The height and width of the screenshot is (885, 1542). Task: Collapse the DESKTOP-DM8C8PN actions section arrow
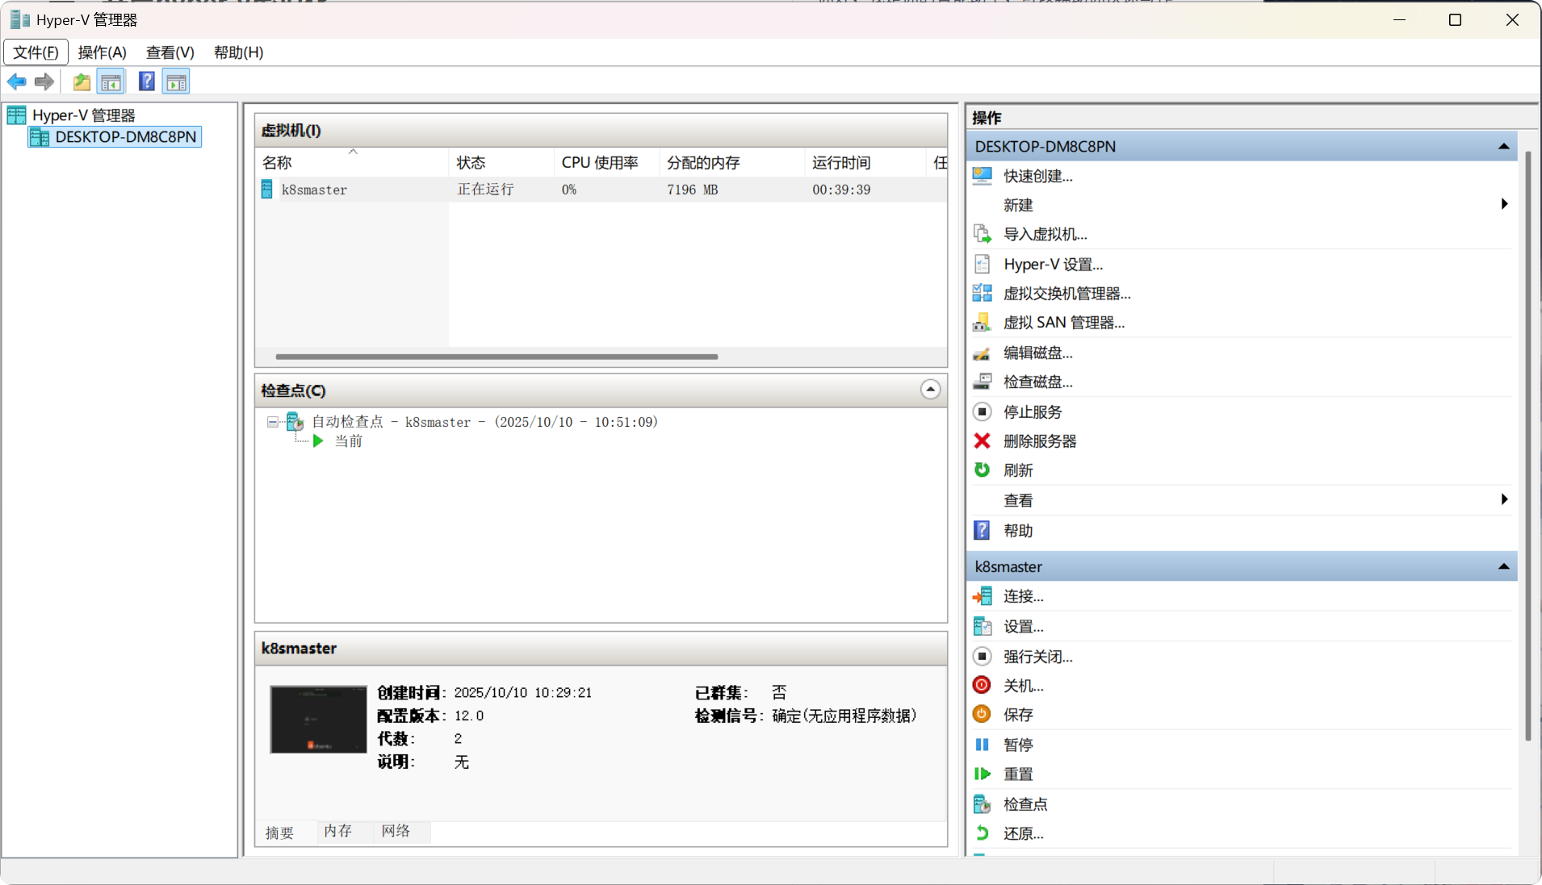click(1503, 146)
